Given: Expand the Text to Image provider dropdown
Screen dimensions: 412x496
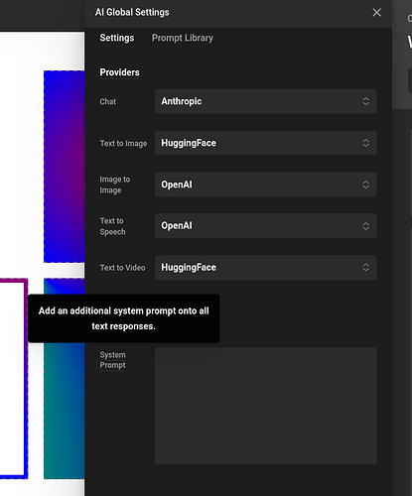Looking at the screenshot, I should (265, 143).
